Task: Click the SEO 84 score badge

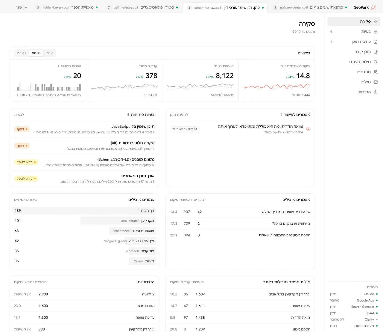Action: click(x=185, y=129)
